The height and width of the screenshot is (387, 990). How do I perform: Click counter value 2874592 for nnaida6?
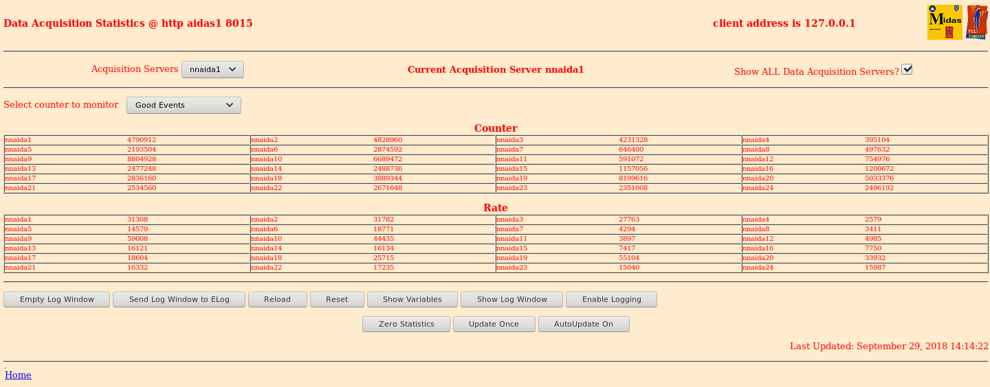point(388,150)
